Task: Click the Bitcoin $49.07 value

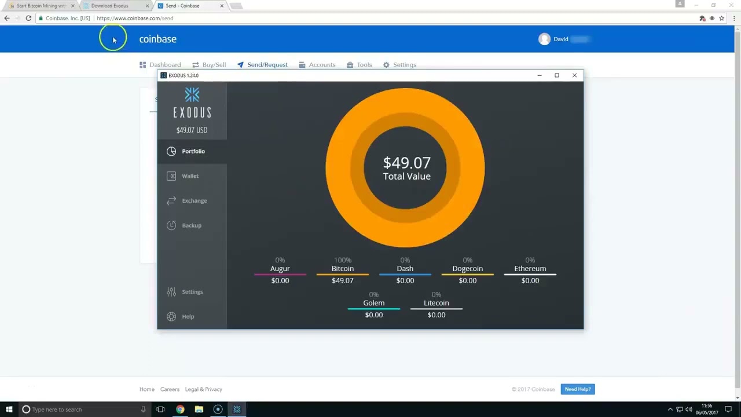Action: coord(343,280)
